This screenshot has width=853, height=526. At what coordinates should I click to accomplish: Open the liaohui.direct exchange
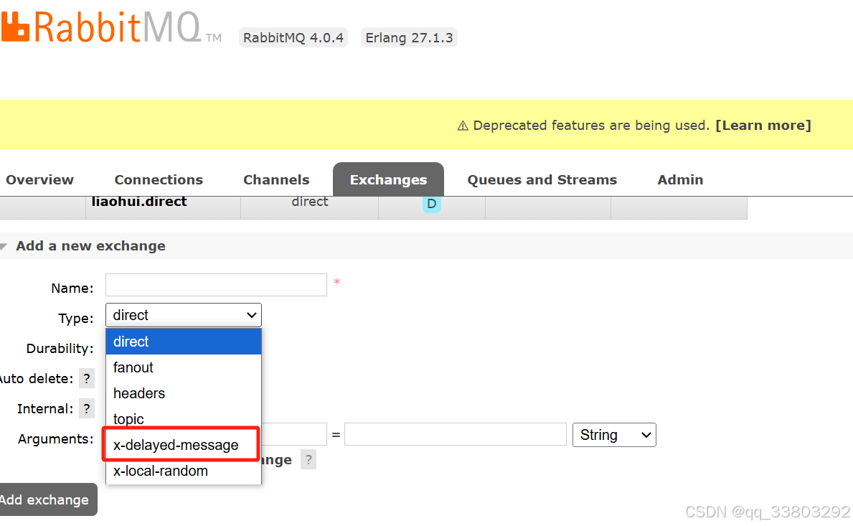point(139,202)
